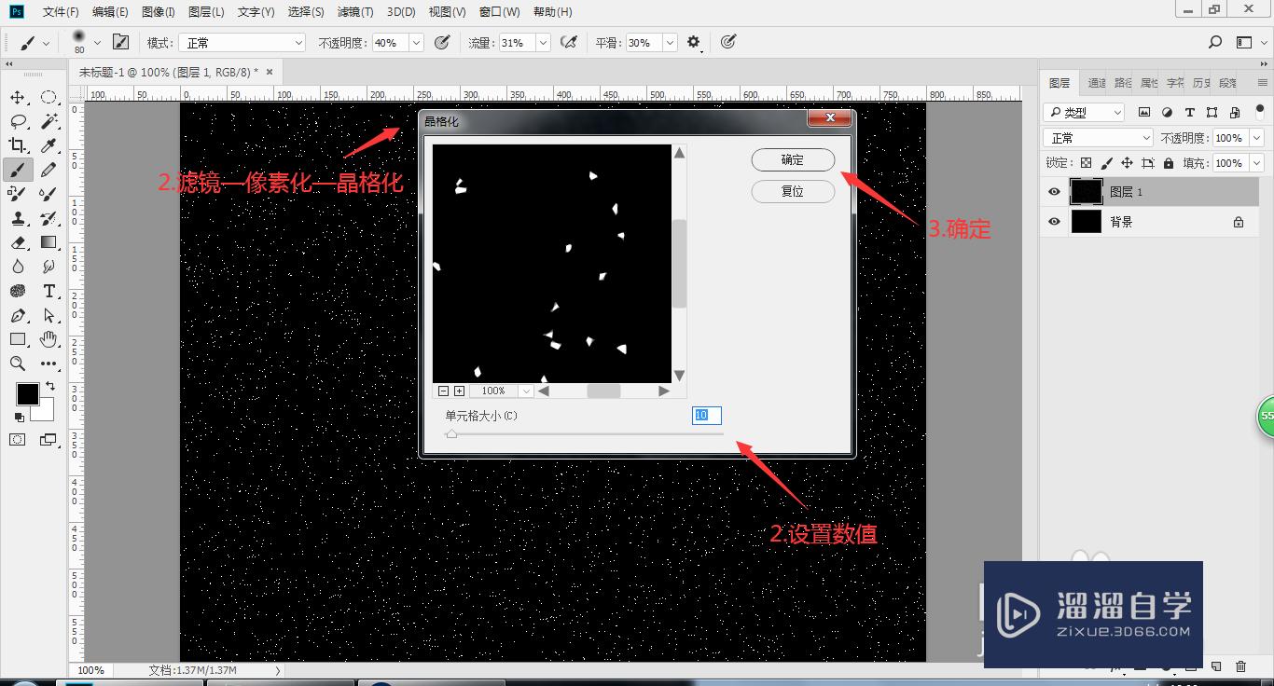The width and height of the screenshot is (1274, 686).
Task: Hide 图层 1 layer visibility
Action: pyautogui.click(x=1054, y=192)
